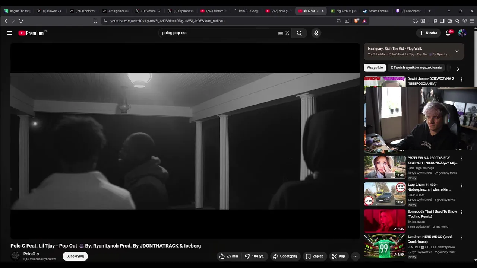Open more actions for the video

[x=355, y=256]
